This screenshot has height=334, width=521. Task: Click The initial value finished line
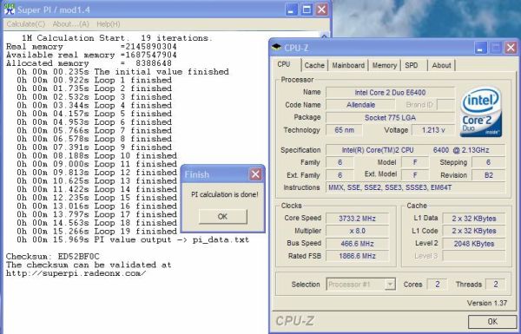pyautogui.click(x=123, y=72)
